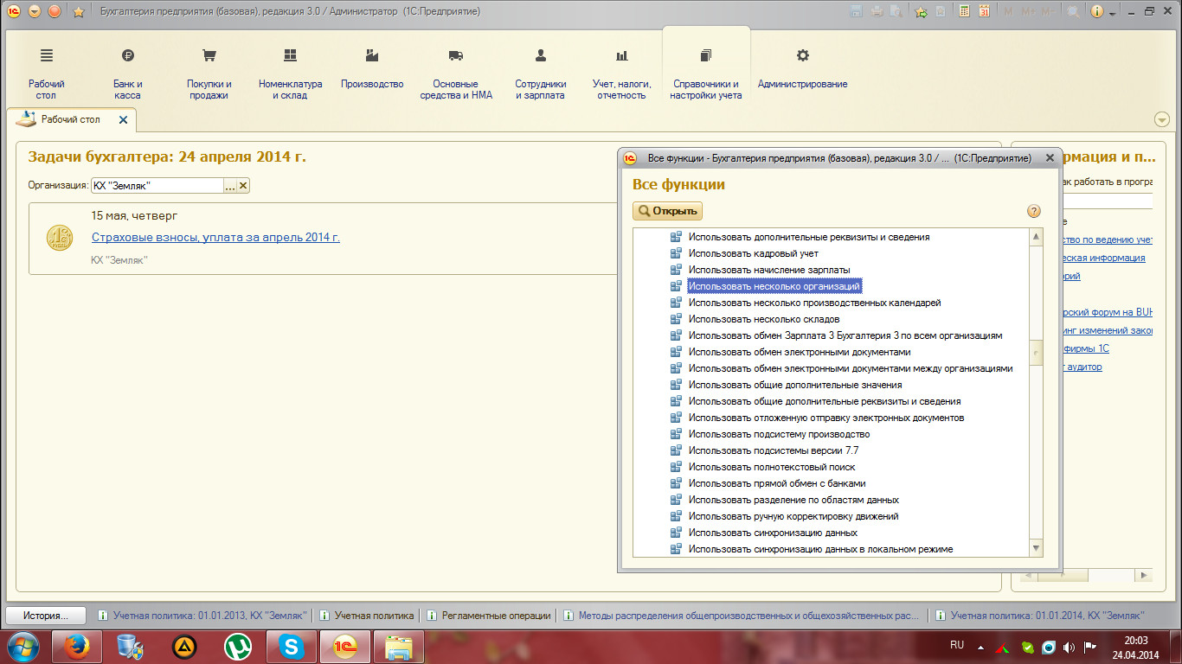Open uTorrent from the taskbar
This screenshot has height=664, width=1182.
(x=237, y=646)
